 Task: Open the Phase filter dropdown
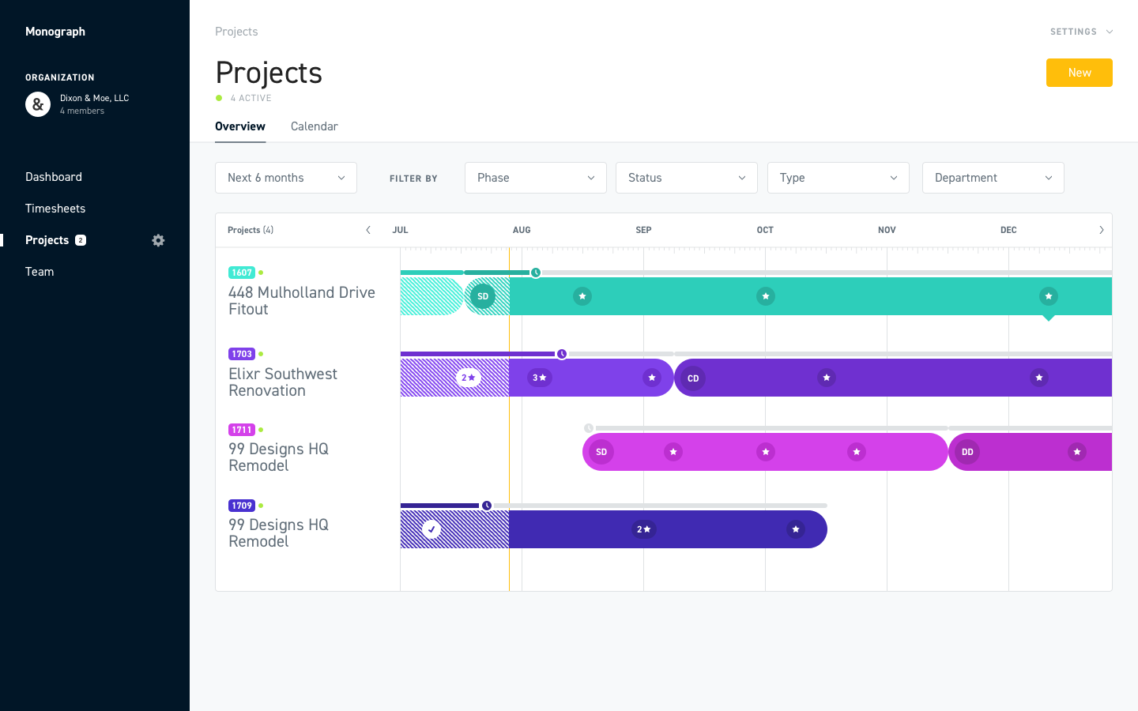536,178
